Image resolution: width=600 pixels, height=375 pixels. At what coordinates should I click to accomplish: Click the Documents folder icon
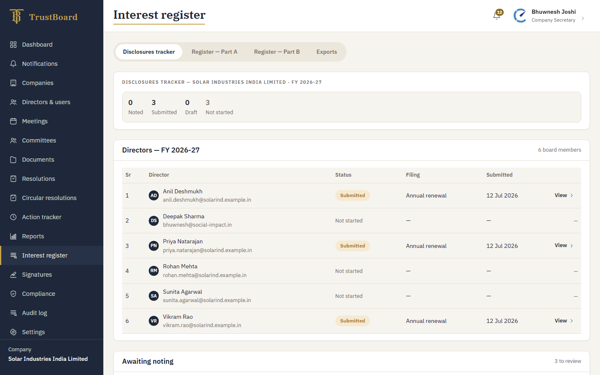pyautogui.click(x=13, y=160)
